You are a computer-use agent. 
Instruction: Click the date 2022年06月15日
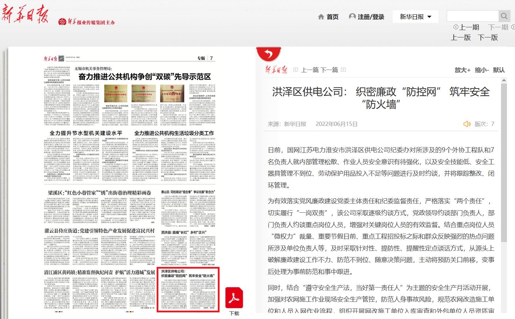336,124
